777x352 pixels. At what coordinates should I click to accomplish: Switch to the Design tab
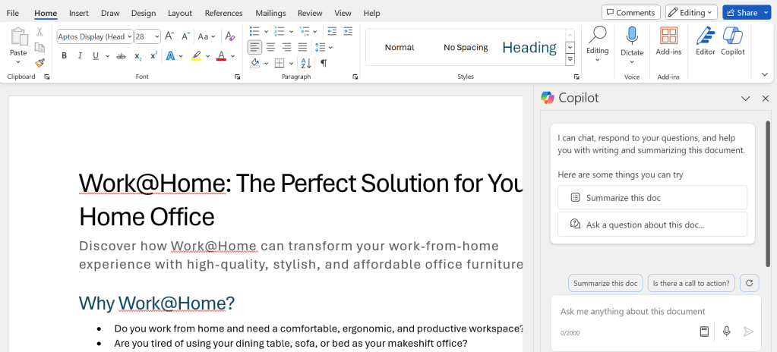[144, 13]
